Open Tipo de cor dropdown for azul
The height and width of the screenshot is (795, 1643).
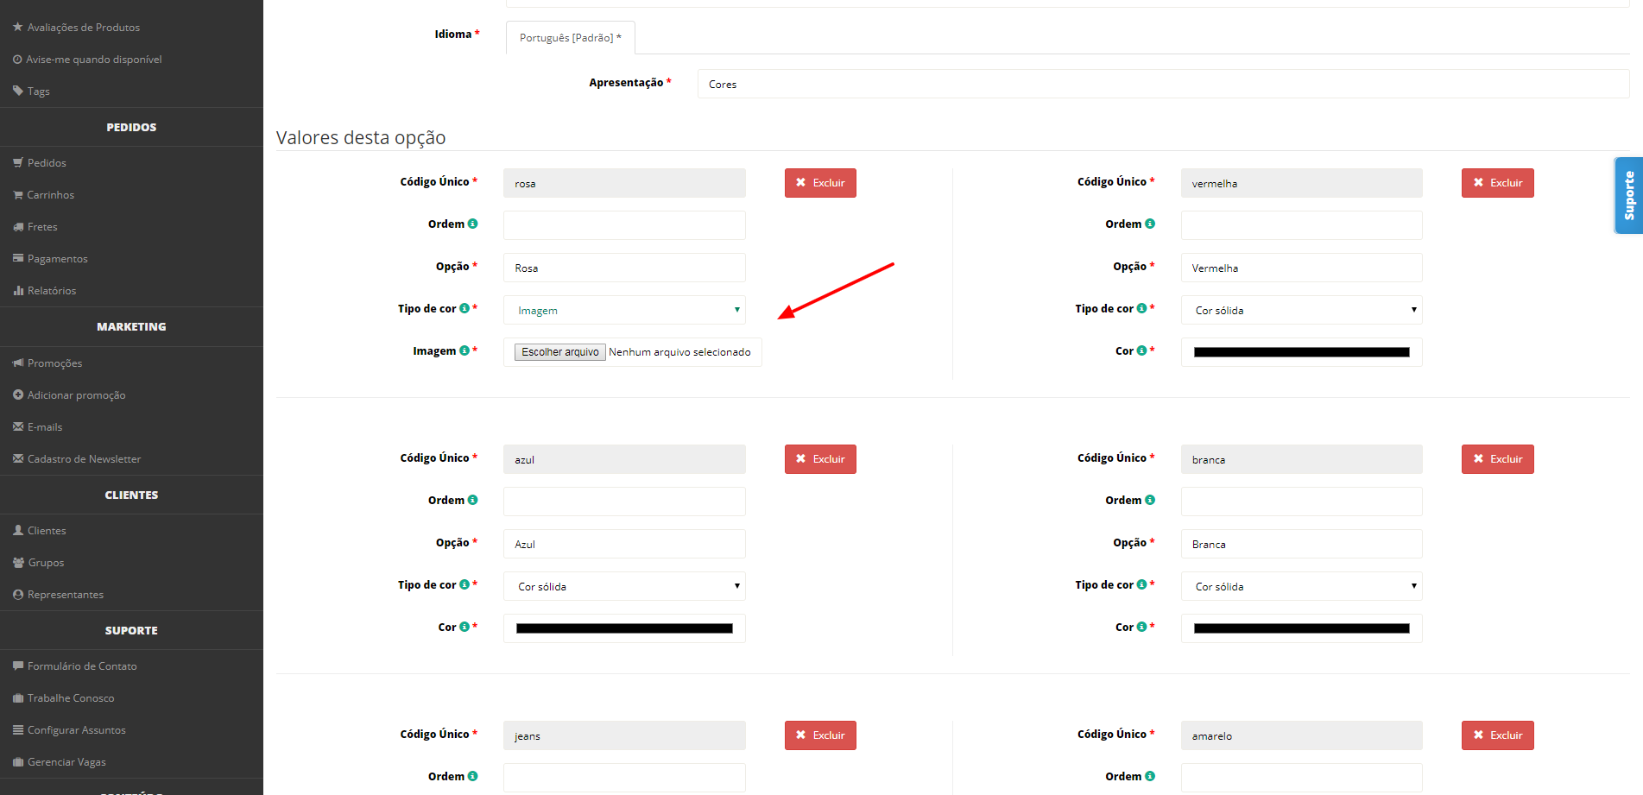[x=624, y=586]
